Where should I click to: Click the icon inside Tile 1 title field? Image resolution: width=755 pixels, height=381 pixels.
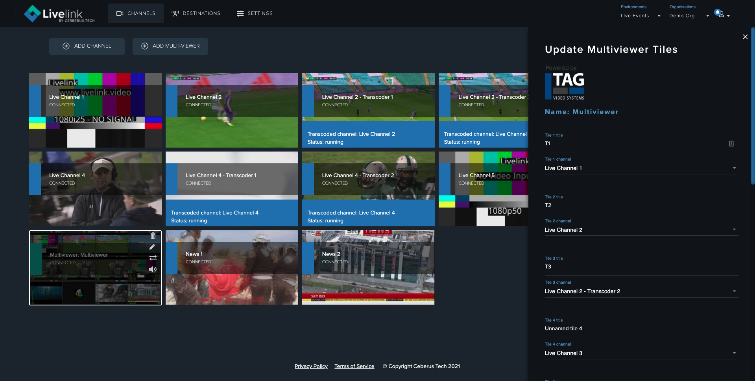point(731,144)
